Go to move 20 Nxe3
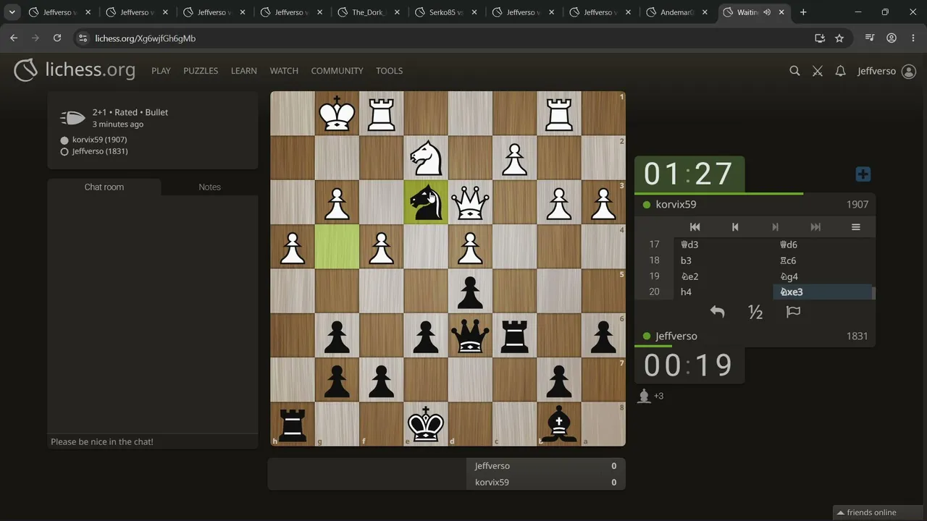 tap(823, 292)
